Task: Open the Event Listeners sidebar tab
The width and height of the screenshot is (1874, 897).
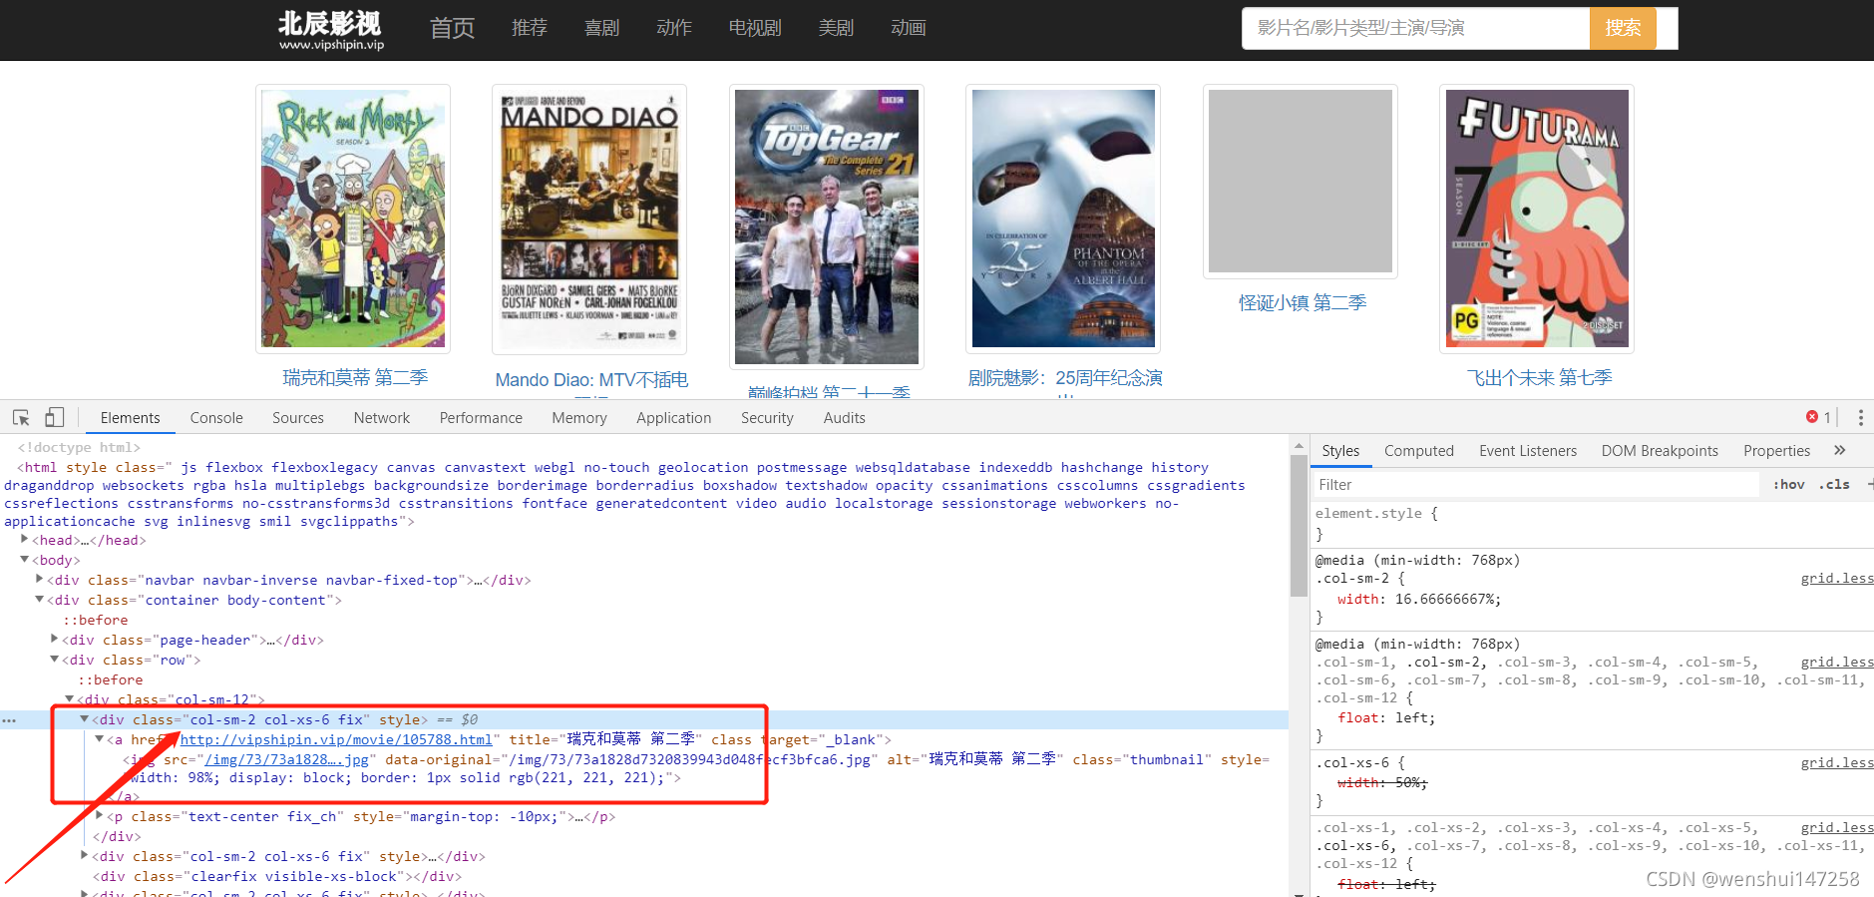Action: coord(1528,451)
